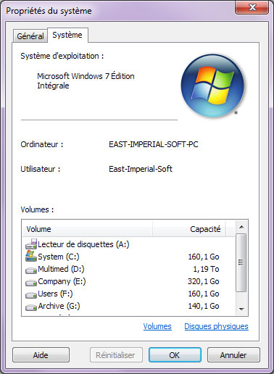Sort by the Capacité column header
This screenshot has height=374, width=274.
click(x=189, y=229)
